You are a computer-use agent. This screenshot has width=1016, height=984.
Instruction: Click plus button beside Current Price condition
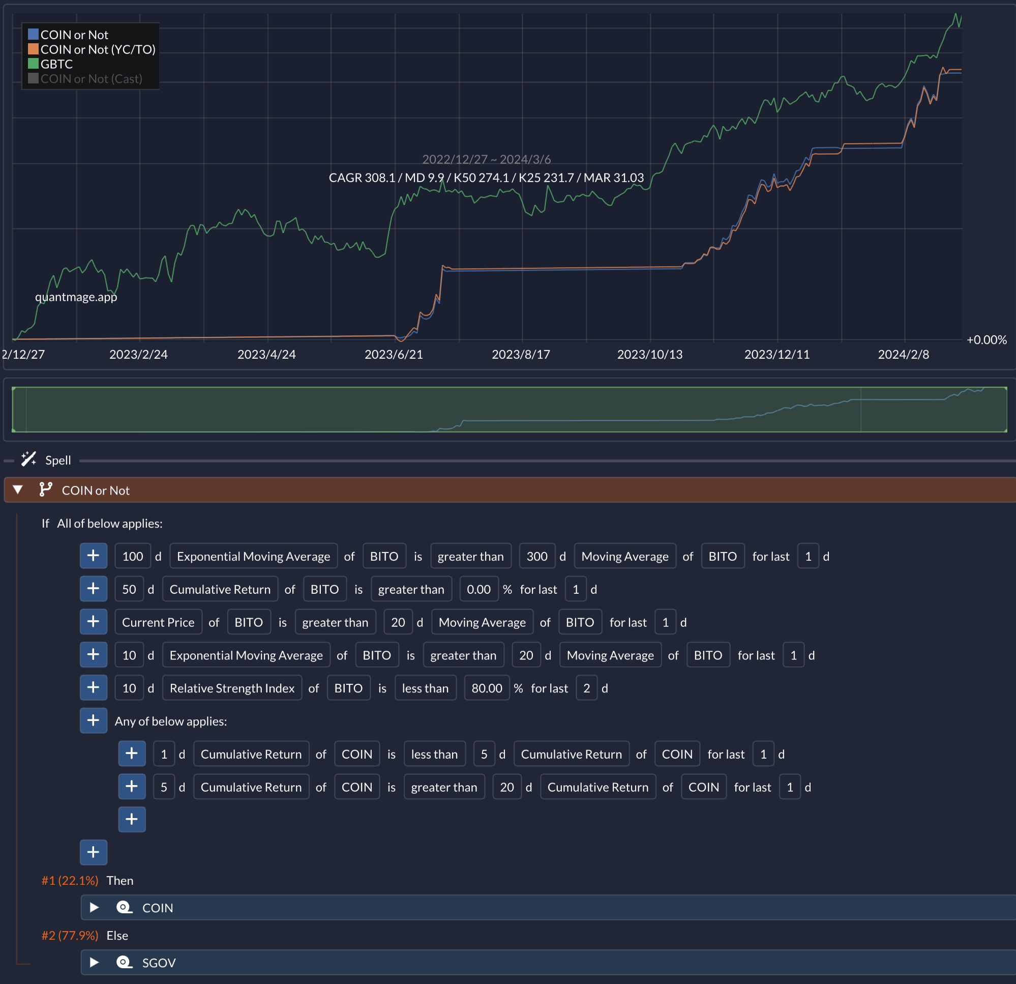pos(93,621)
